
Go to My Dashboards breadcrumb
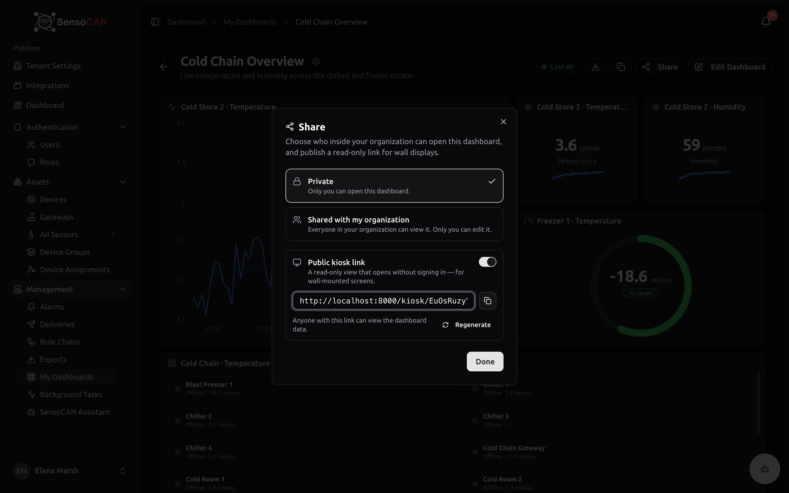[x=250, y=22]
